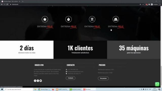Open the green WhatsApp chat bubble
162x91 pixels.
pos(157,84)
